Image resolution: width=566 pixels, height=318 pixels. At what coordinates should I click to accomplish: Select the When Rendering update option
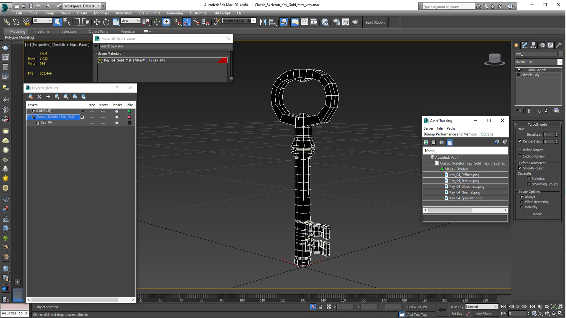522,202
